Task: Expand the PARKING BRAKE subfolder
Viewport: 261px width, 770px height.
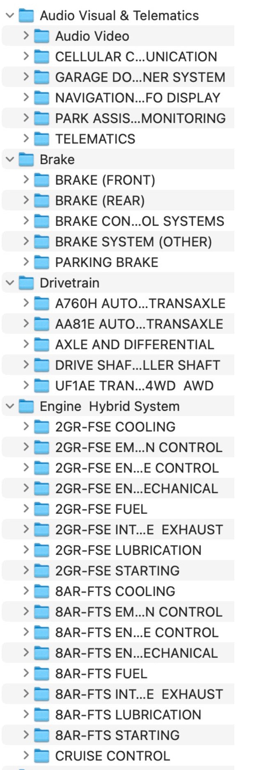Action: tap(26, 262)
